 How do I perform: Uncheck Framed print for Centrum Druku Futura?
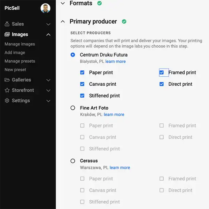[x=162, y=72]
